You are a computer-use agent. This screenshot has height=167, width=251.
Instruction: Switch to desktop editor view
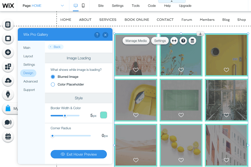point(76,6)
